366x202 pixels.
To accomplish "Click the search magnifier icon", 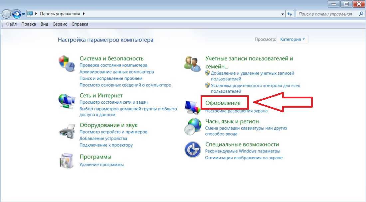I will coord(361,14).
